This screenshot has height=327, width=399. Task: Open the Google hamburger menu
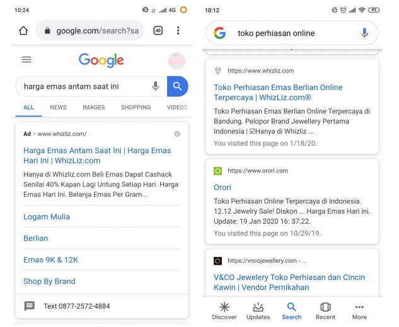(26, 60)
